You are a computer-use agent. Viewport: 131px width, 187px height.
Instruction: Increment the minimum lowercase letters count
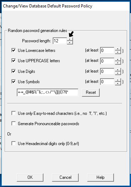(x=118, y=49)
